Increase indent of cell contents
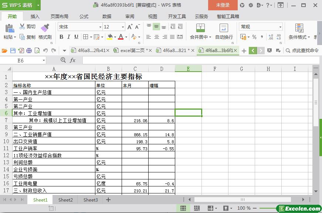The image size is (322, 213). click(x=180, y=27)
